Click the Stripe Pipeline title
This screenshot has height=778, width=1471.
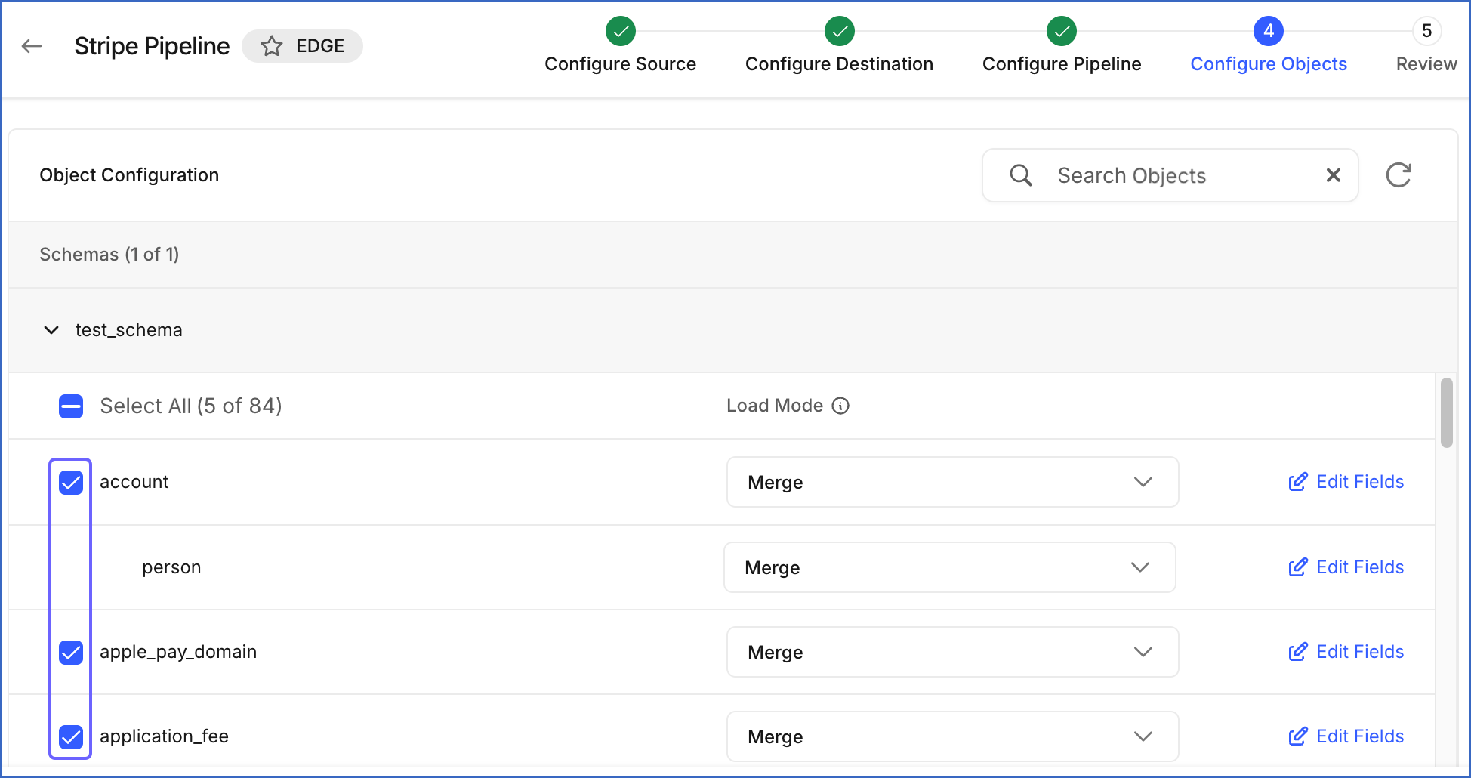tap(152, 46)
